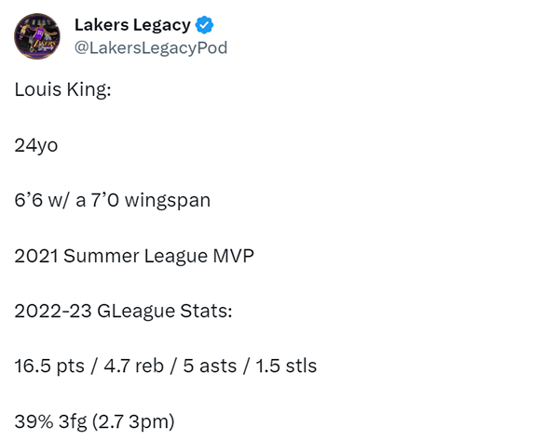Click the '4.7 reb' stat
The image size is (559, 440).
tap(133, 366)
